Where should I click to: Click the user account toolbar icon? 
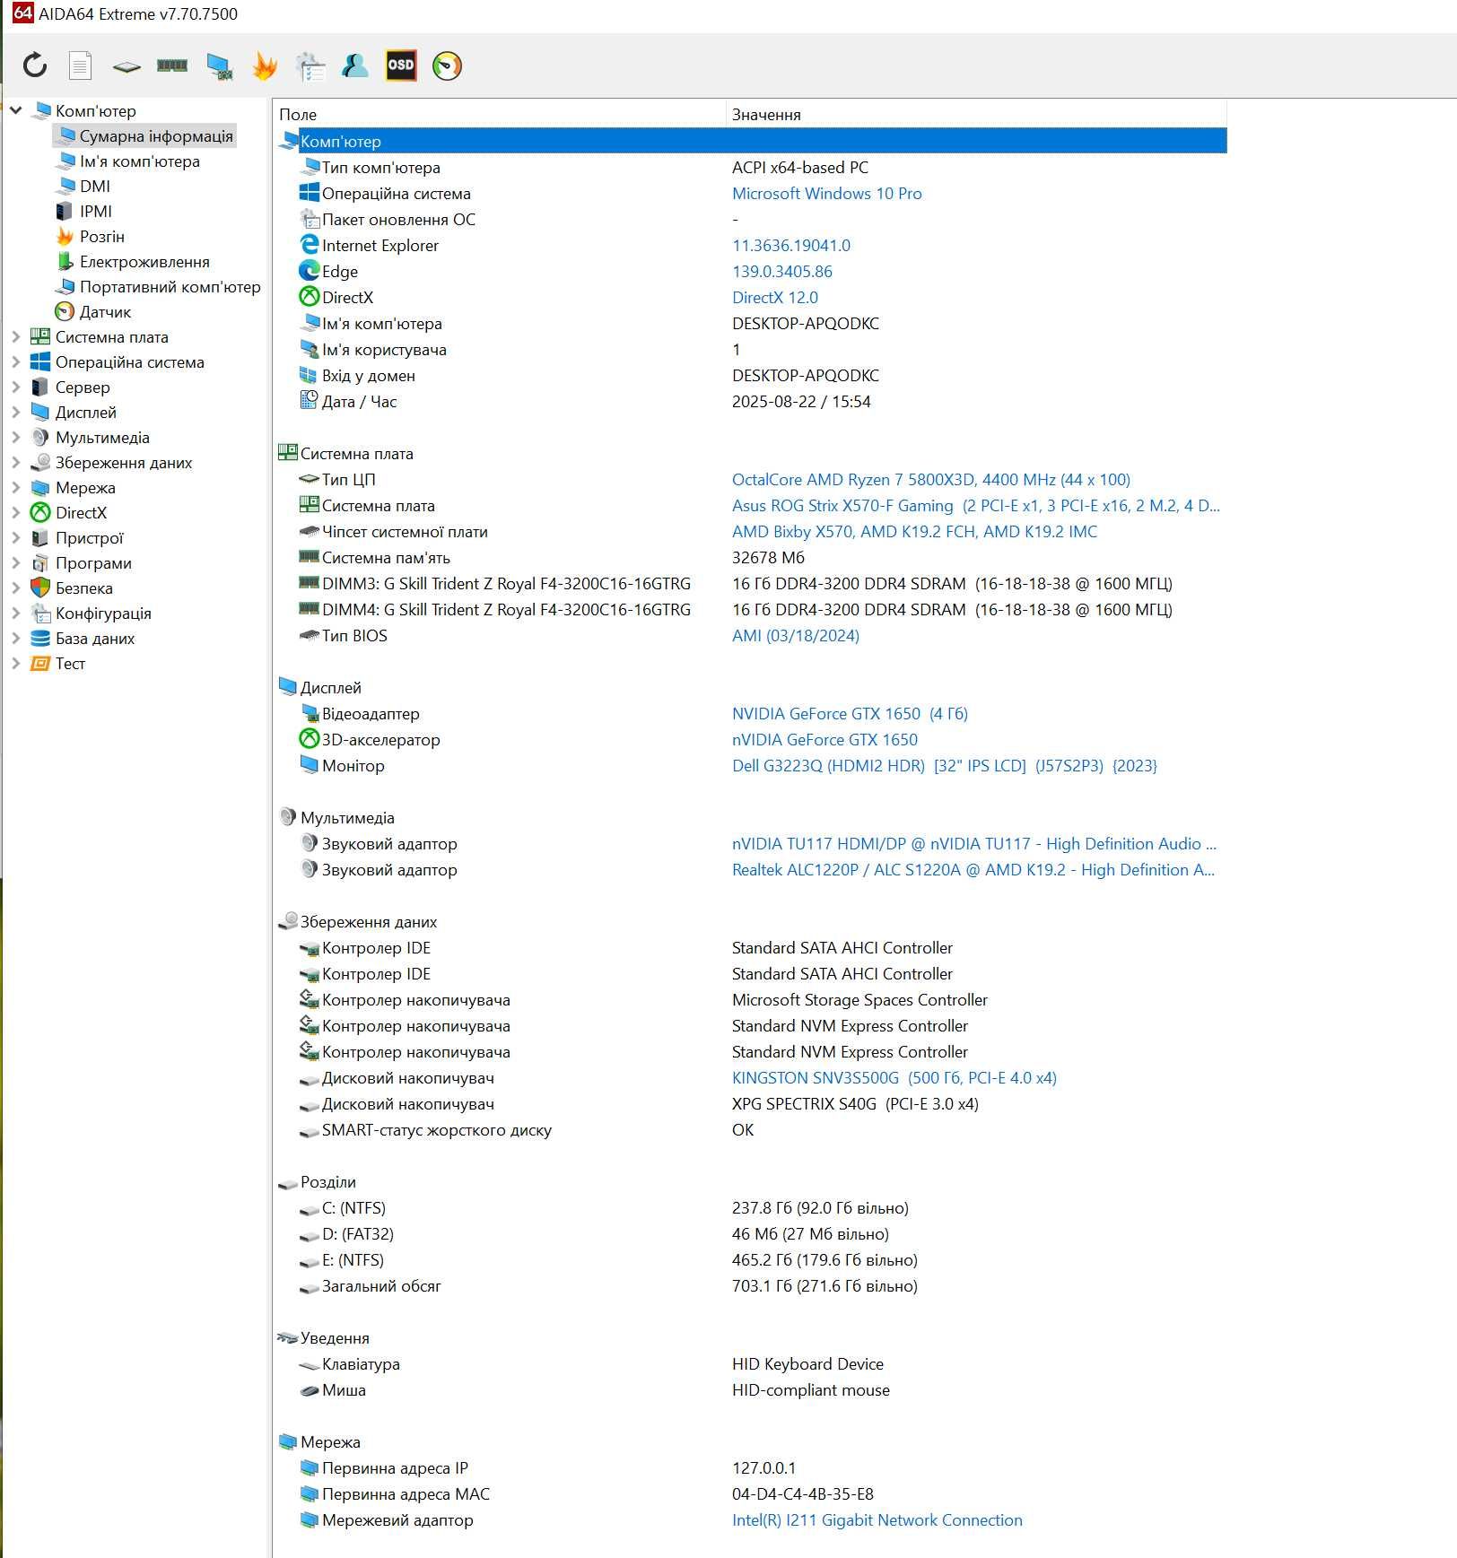[x=355, y=65]
